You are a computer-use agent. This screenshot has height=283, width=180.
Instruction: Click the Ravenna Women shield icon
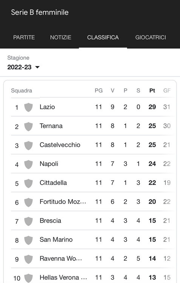coord(29,259)
